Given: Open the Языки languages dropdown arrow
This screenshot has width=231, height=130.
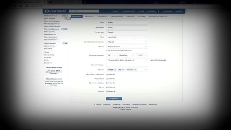Looking at the screenshot, I should 145,70.
